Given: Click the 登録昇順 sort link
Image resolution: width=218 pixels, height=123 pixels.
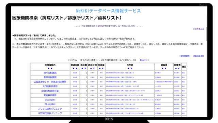Looking at the screenshot, I should point(185,56).
